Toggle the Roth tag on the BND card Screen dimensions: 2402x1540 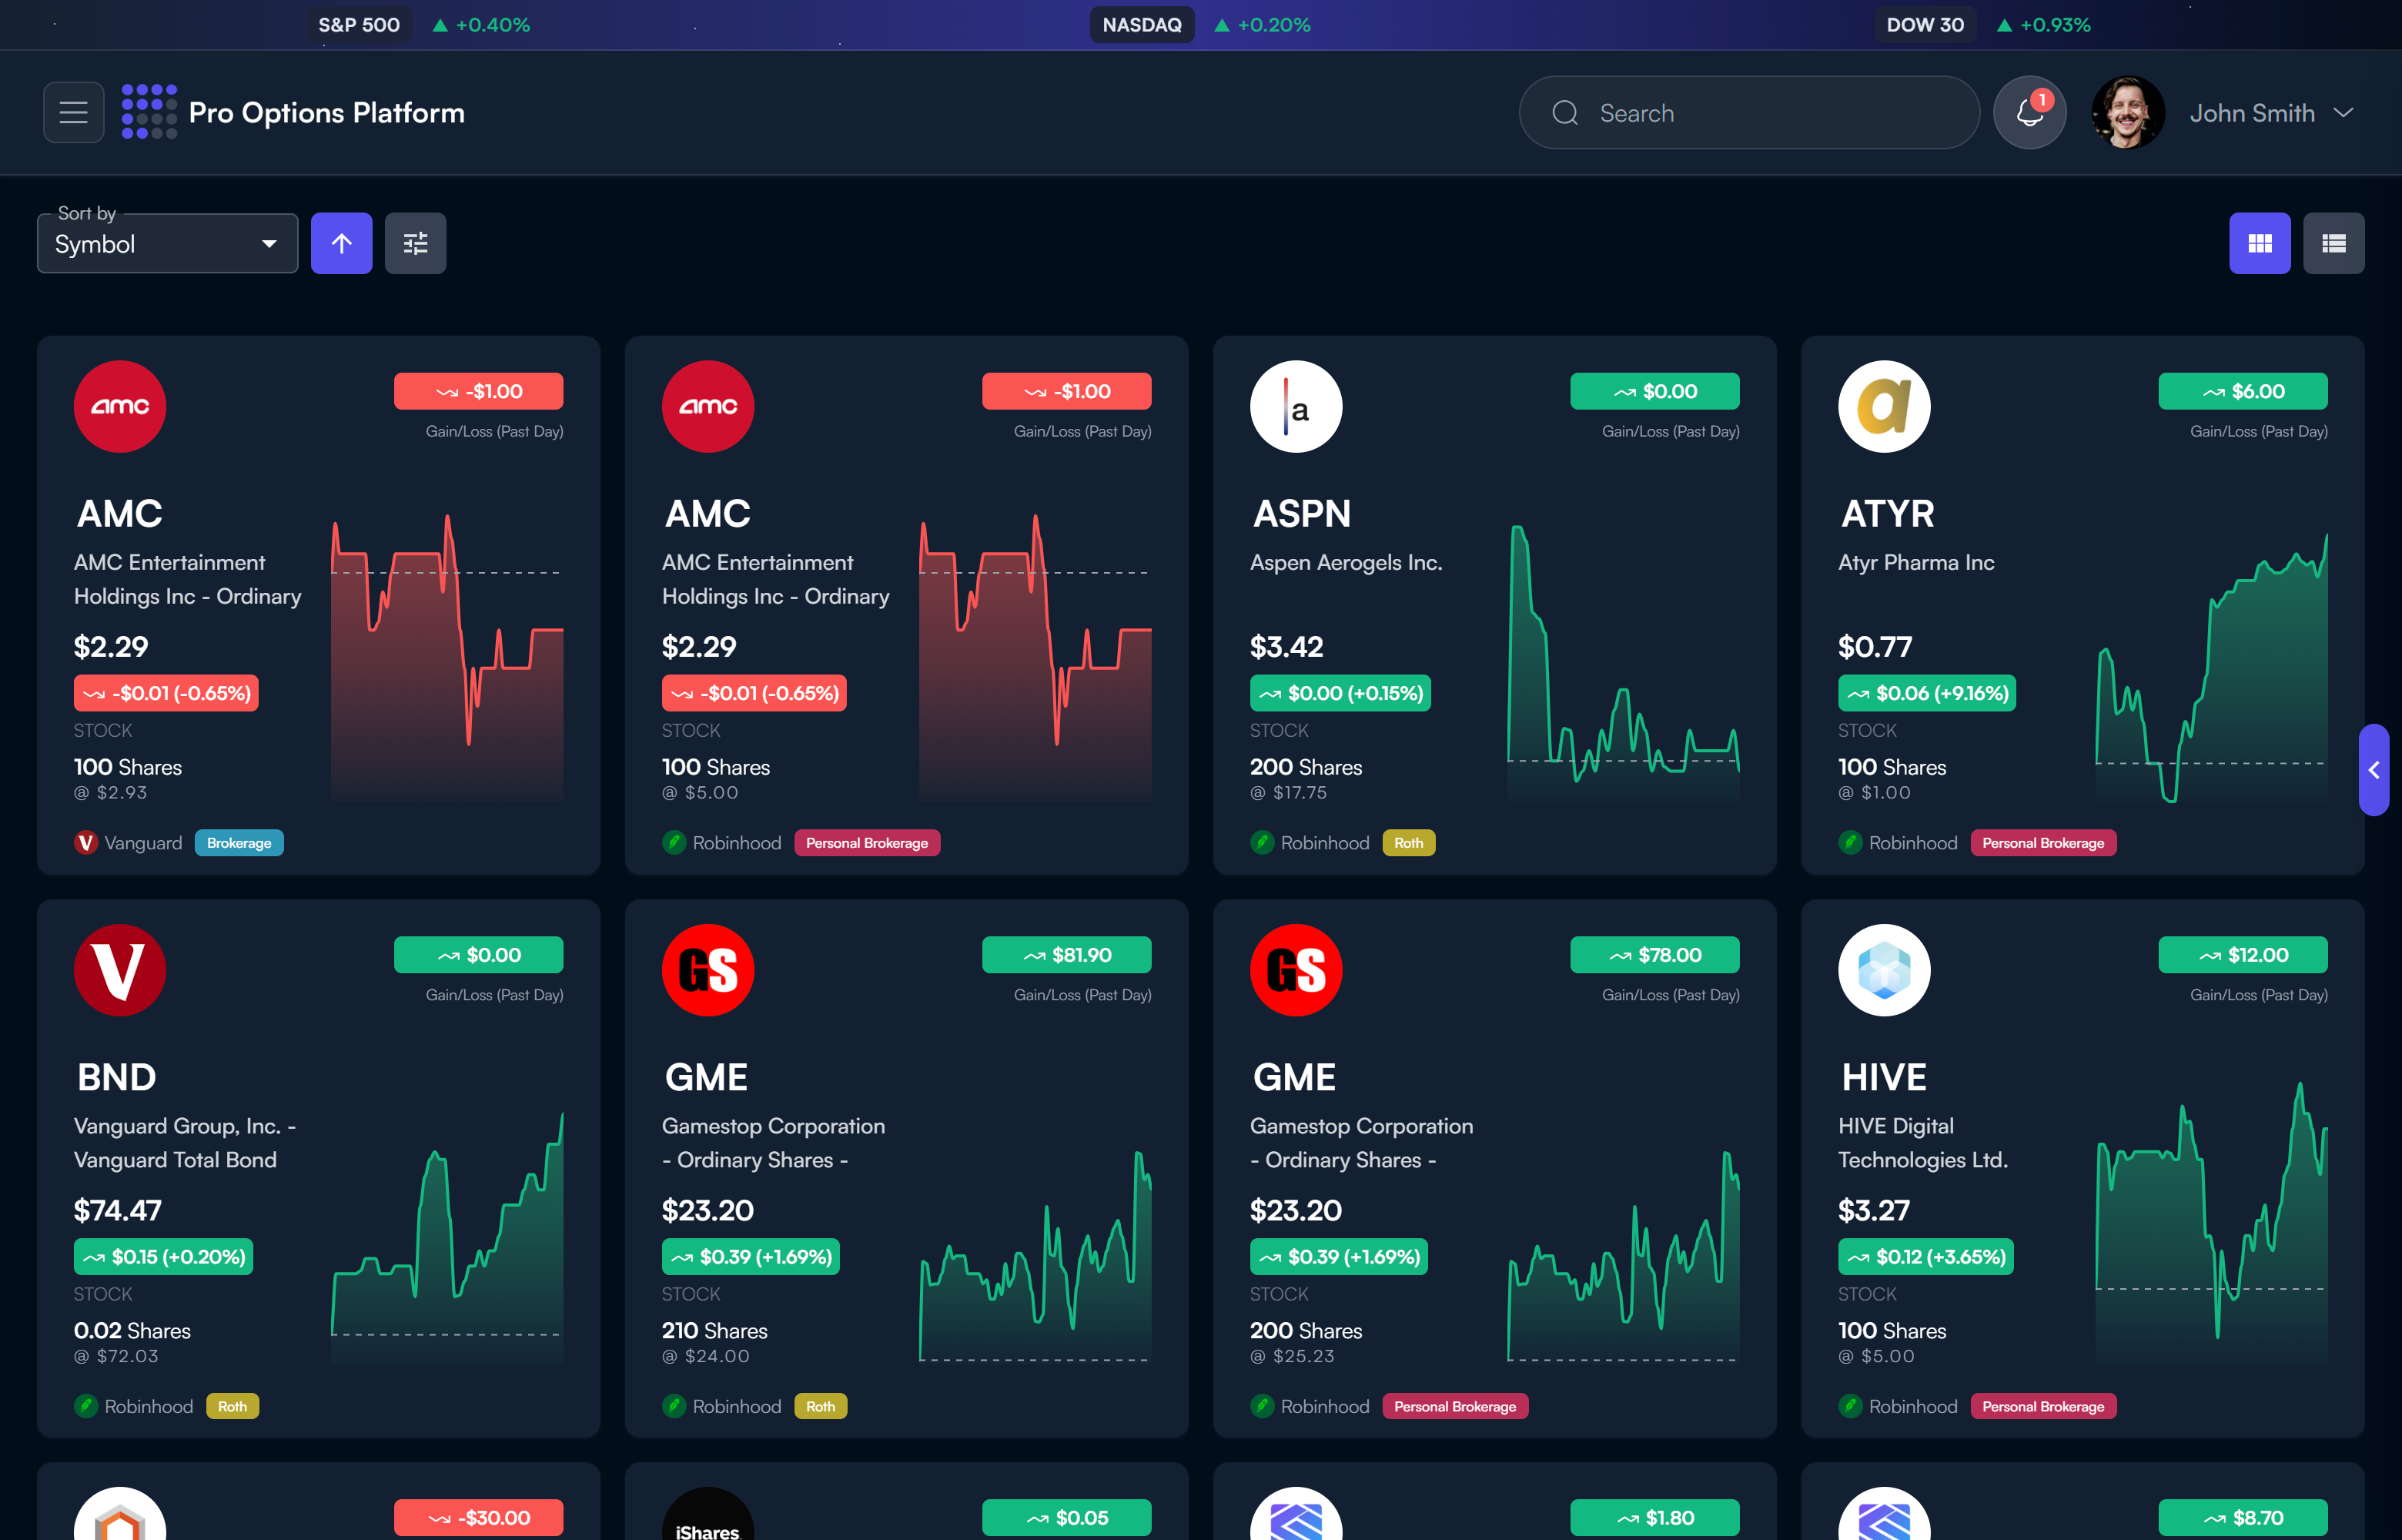tap(232, 1406)
